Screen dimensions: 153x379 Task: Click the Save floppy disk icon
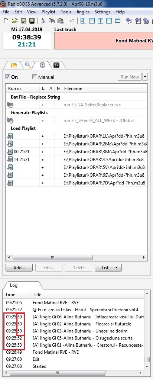coord(23,21)
